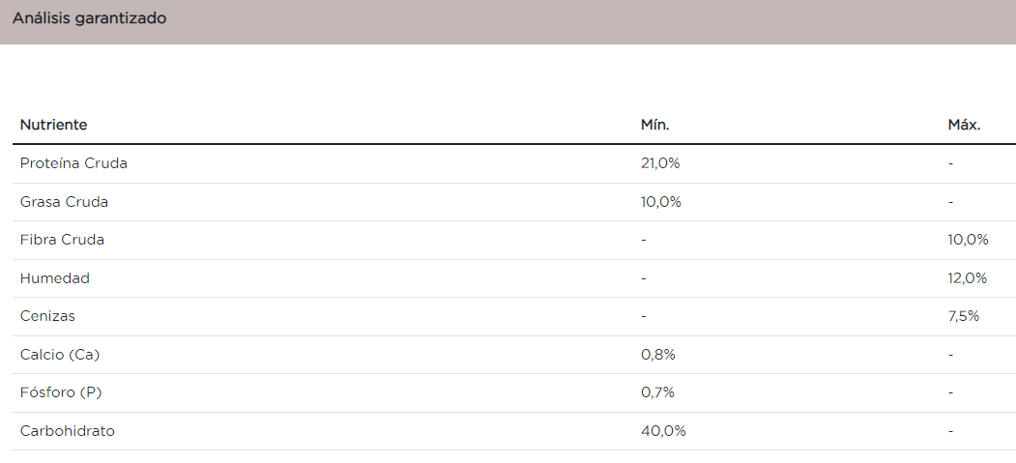
Task: Select the Proteína Cruda row label
Action: tap(73, 163)
